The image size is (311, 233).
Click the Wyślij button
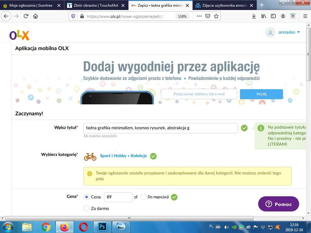261,94
